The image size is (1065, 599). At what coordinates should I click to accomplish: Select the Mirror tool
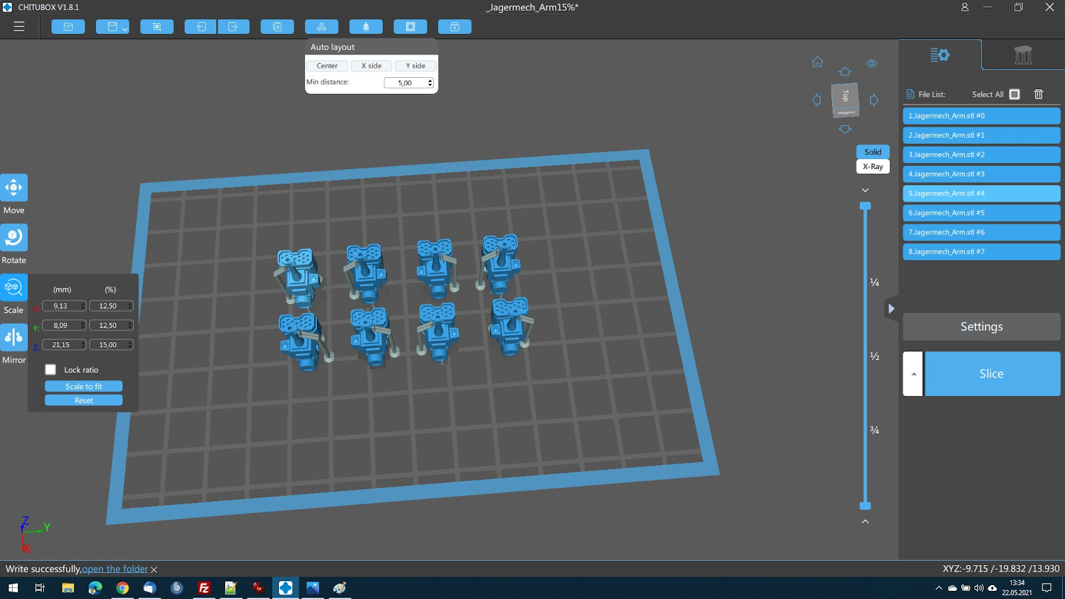click(14, 337)
